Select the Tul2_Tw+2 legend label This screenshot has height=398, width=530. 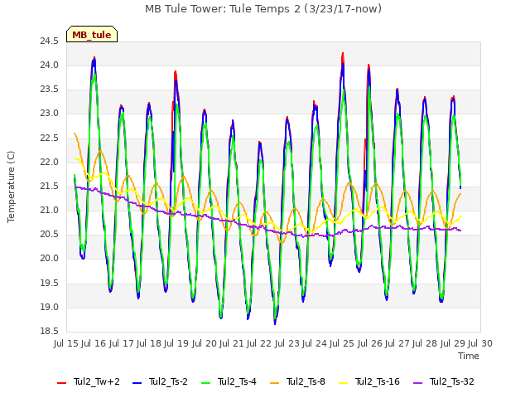tap(97, 381)
